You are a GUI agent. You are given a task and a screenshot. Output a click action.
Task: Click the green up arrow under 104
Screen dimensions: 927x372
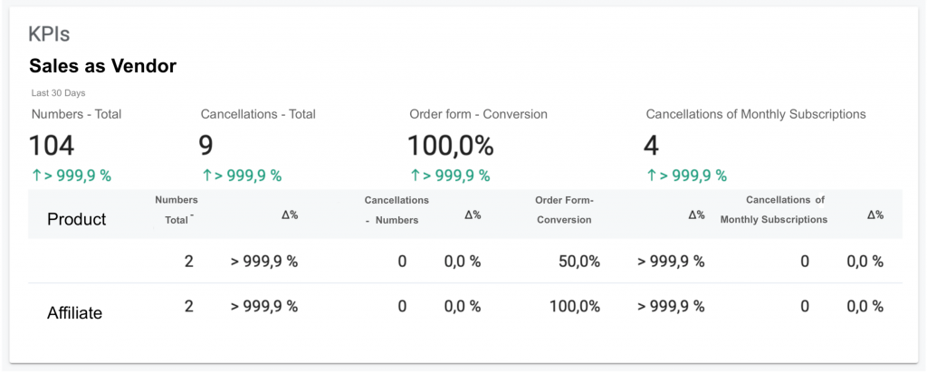(x=37, y=176)
